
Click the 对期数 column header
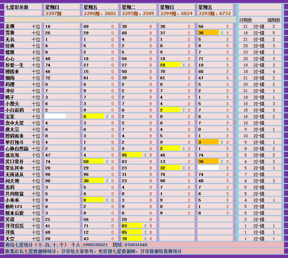245,20
